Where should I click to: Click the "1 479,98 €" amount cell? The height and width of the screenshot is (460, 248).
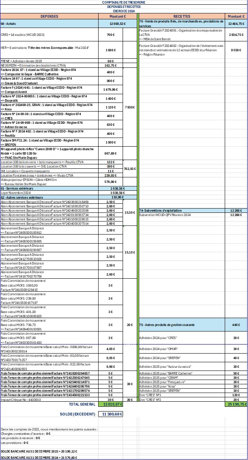[x=111, y=89]
